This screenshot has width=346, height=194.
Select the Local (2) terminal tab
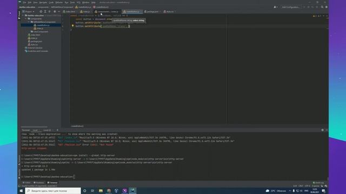47,130
